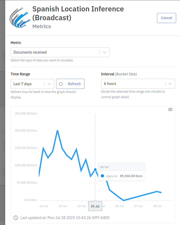The height and width of the screenshot is (225, 180).
Task: Click the chart low point near 26 Jul
Action: click(124, 200)
